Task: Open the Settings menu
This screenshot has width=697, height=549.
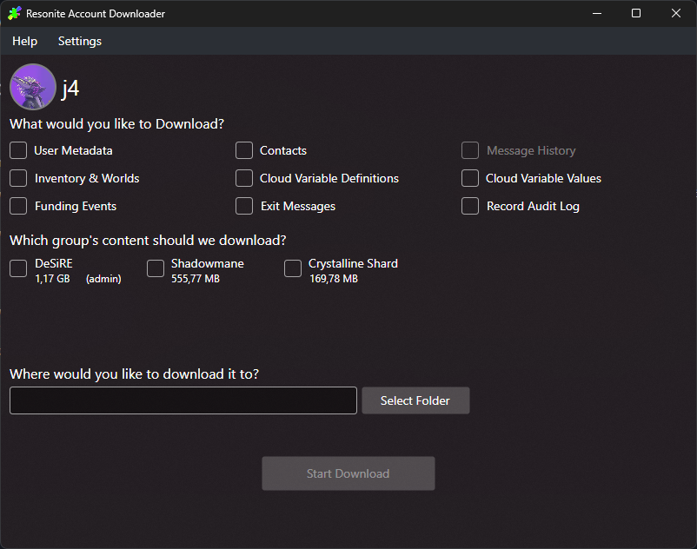Action: pos(79,41)
